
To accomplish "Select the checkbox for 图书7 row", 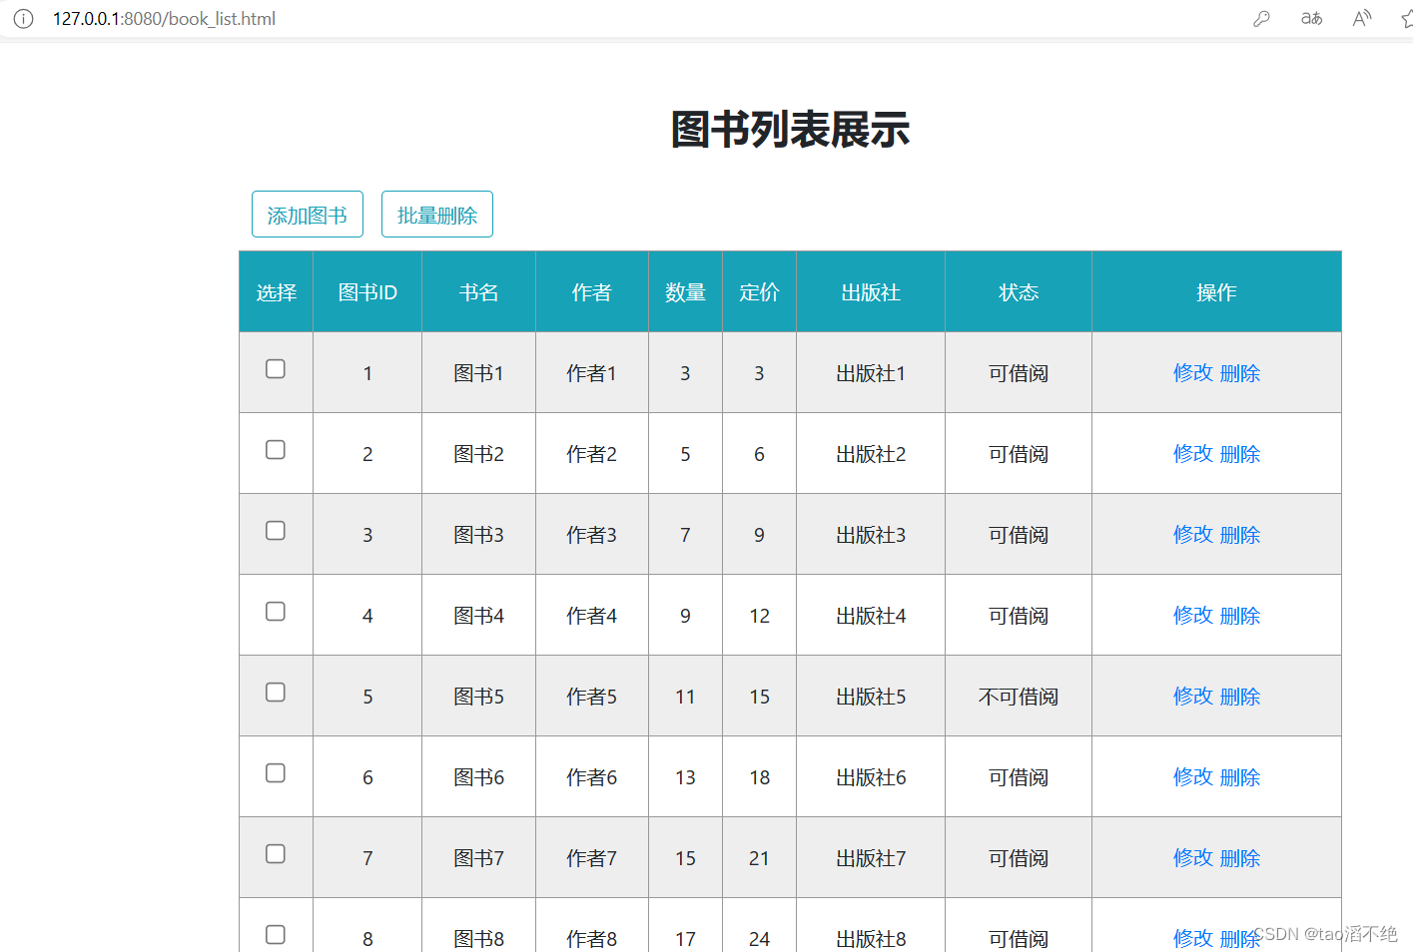I will pyautogui.click(x=276, y=854).
